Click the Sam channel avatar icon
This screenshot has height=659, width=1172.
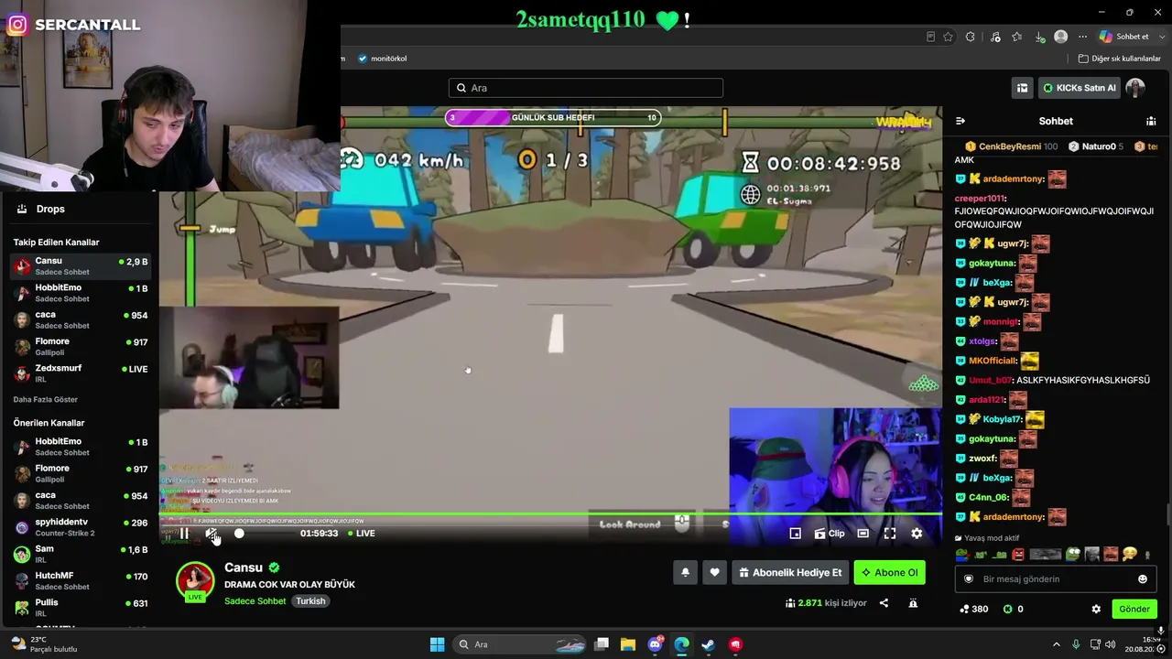pos(22,555)
